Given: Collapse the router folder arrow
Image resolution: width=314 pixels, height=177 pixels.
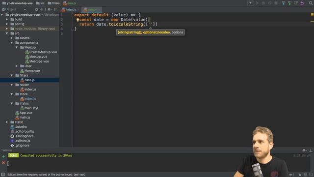Looking at the screenshot, I should (x=12, y=85).
